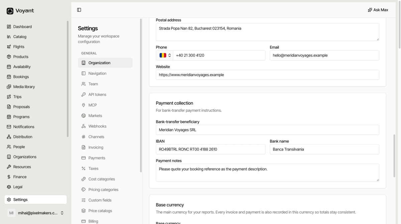Click the Distribution network icon
Screen dimensions: 401x224
(x=9, y=137)
